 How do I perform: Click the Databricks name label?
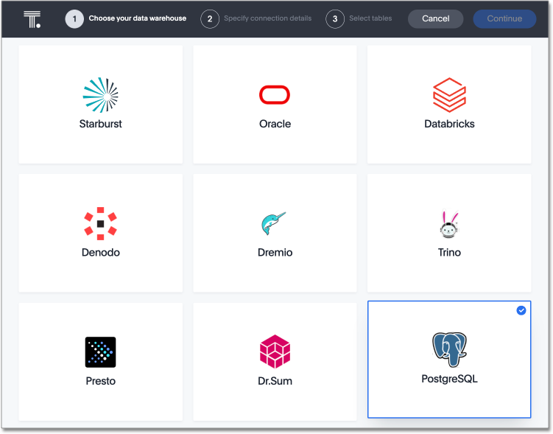click(449, 124)
